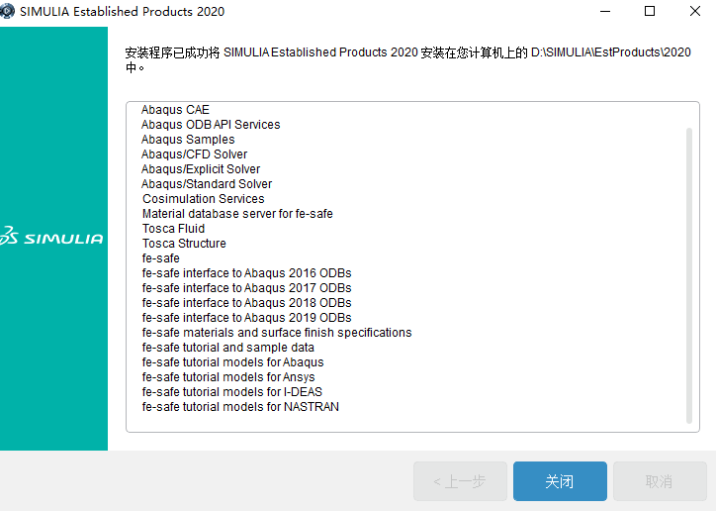
Task: Select Abaqus ODB API Services entry
Action: (211, 125)
